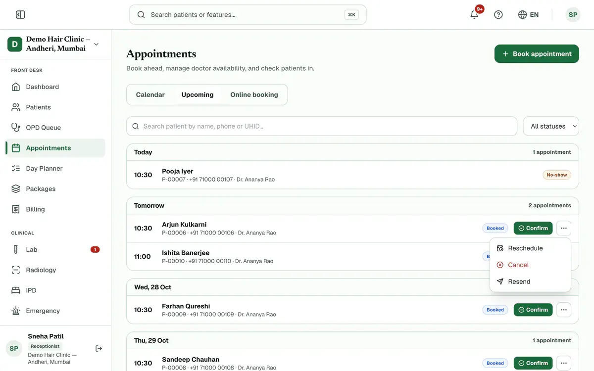Open notifications bell with 9+ badge
The height and width of the screenshot is (371, 594).
pyautogui.click(x=474, y=14)
